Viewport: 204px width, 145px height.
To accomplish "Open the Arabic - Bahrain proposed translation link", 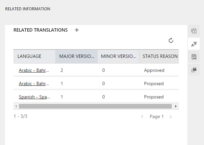I will tap(34, 84).
